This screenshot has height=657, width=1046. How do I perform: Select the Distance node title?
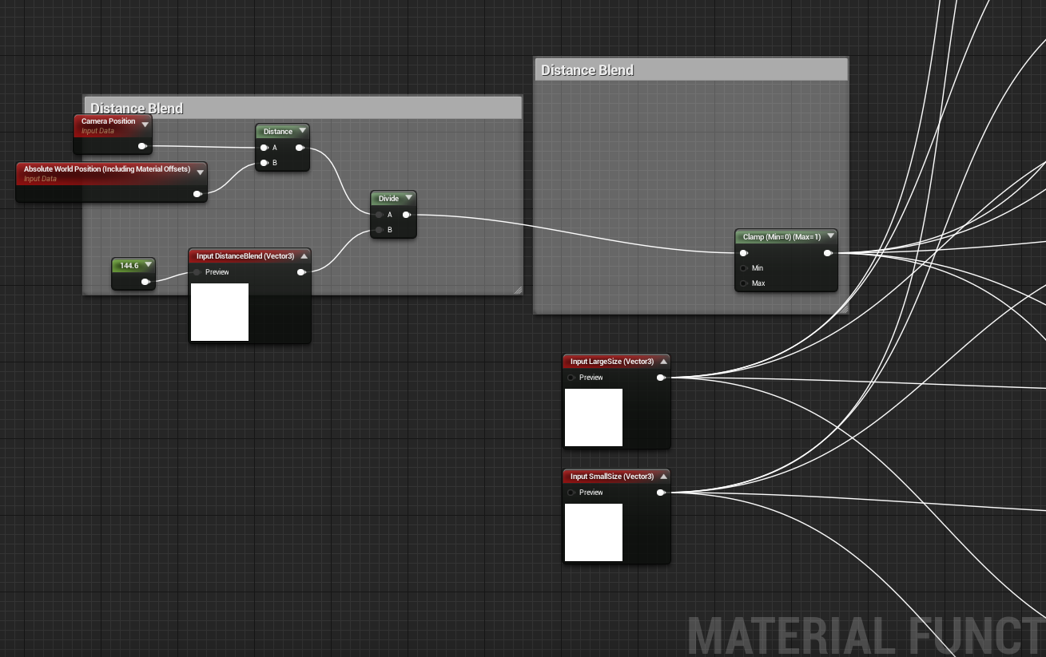278,132
